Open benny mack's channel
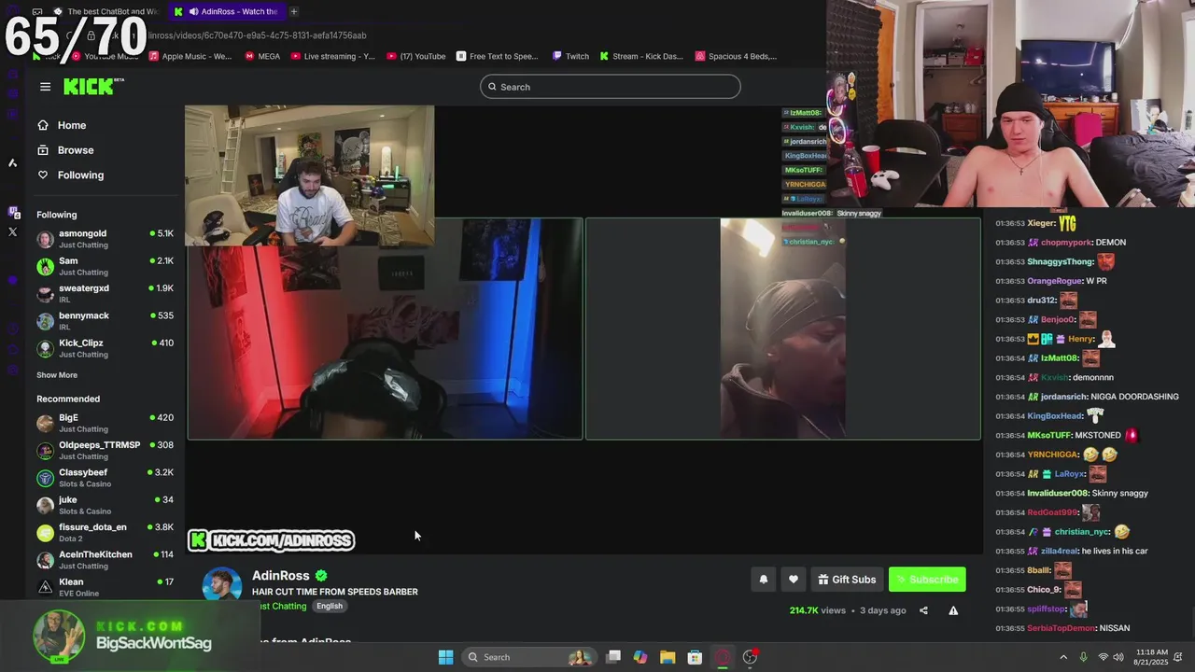Image resolution: width=1195 pixels, height=672 pixels. coord(105,321)
